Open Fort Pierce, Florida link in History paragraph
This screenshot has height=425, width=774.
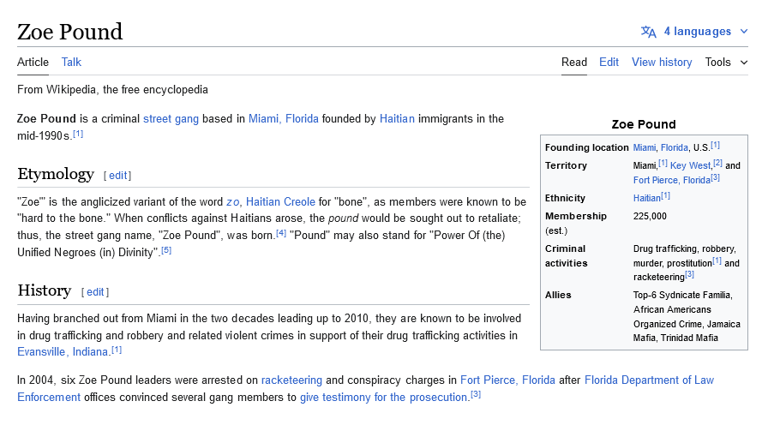pyautogui.click(x=507, y=380)
